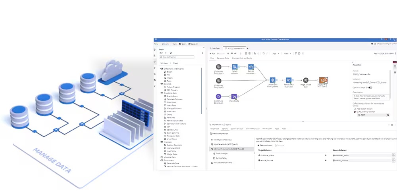This screenshot has width=397, height=191.
Task: Click the Remove full duplicates node
Action: 289,80
